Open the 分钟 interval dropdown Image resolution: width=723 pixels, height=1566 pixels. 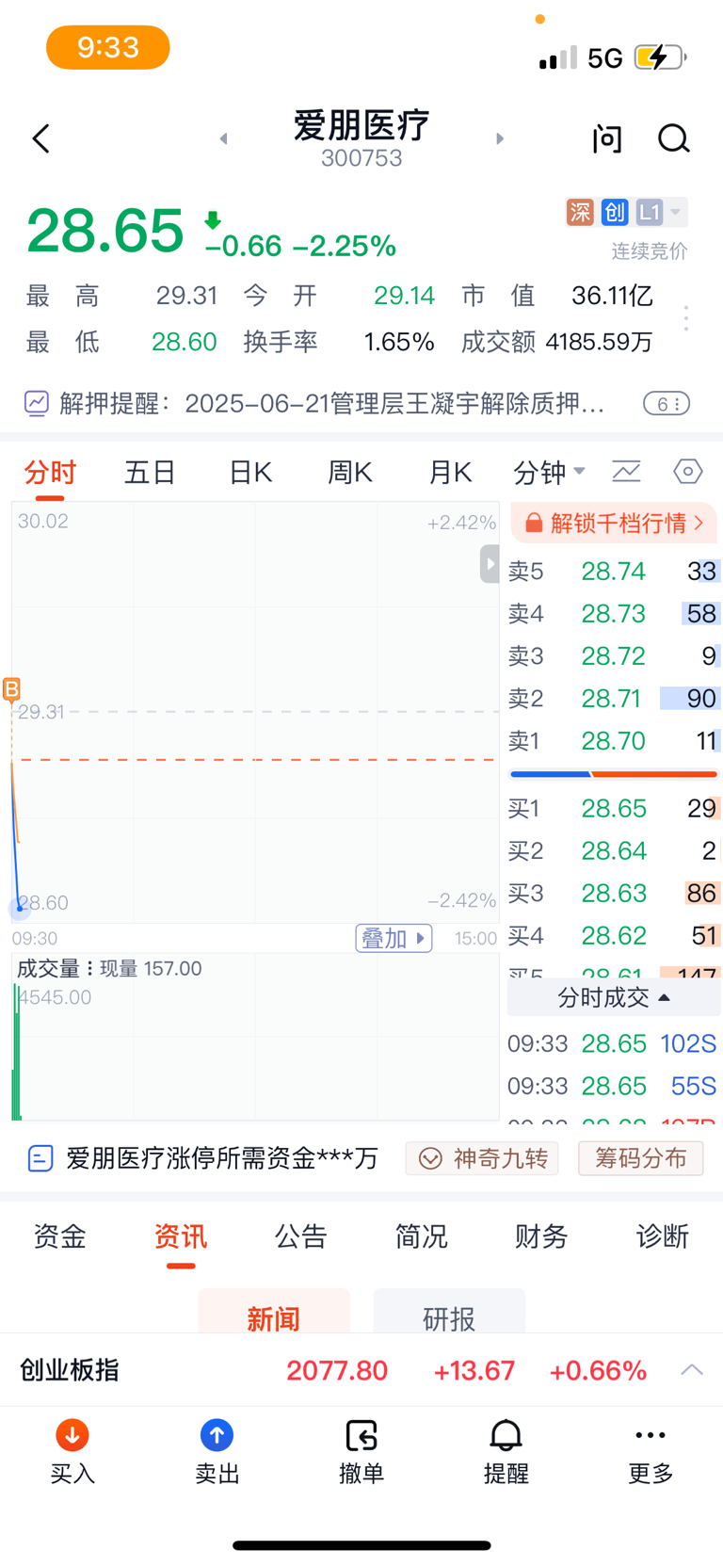pyautogui.click(x=549, y=472)
